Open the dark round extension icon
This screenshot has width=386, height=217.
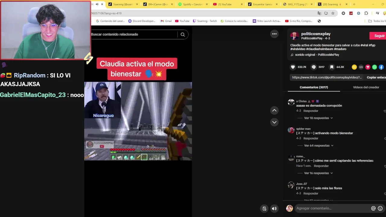pyautogui.click(x=343, y=13)
